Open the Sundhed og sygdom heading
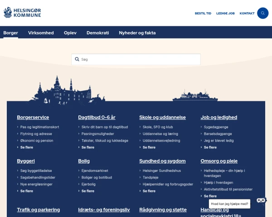 pos(162,161)
